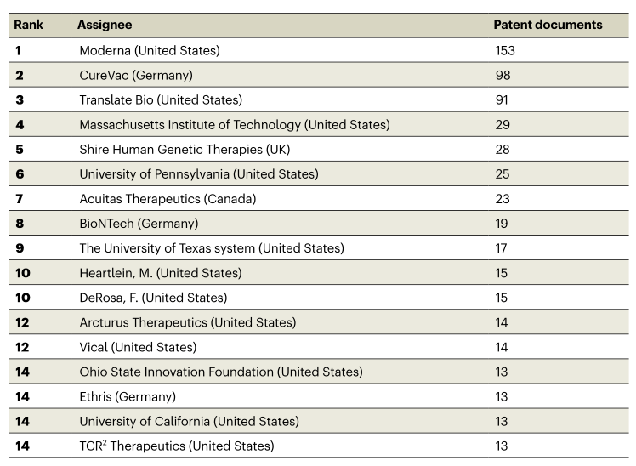
Task: Click on Translate Bio (United States)
Action: pos(161,99)
